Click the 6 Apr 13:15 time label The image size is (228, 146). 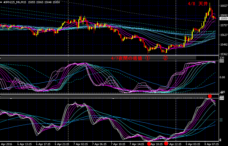(25, 144)
